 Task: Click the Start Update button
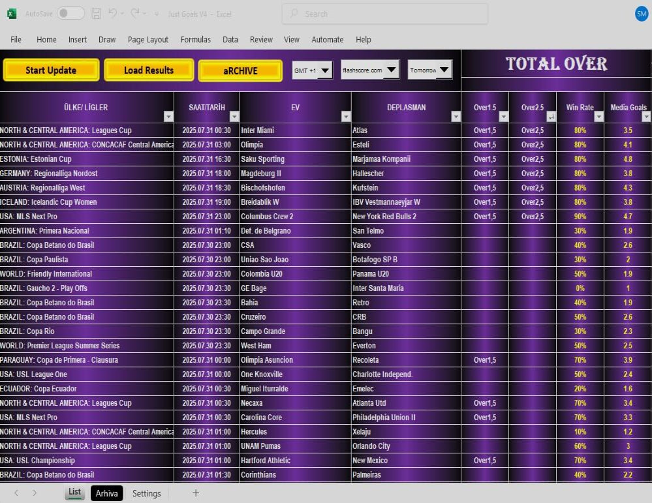[x=51, y=70]
